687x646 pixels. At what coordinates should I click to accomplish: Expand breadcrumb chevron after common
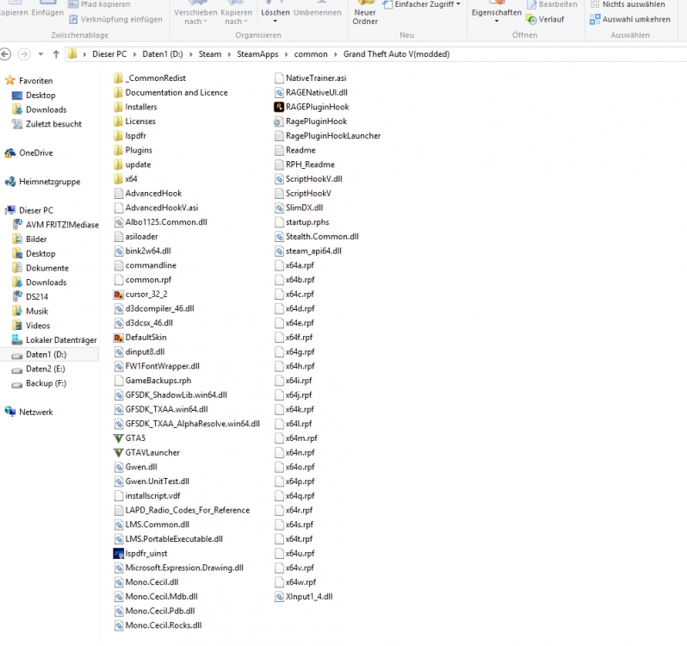[336, 54]
